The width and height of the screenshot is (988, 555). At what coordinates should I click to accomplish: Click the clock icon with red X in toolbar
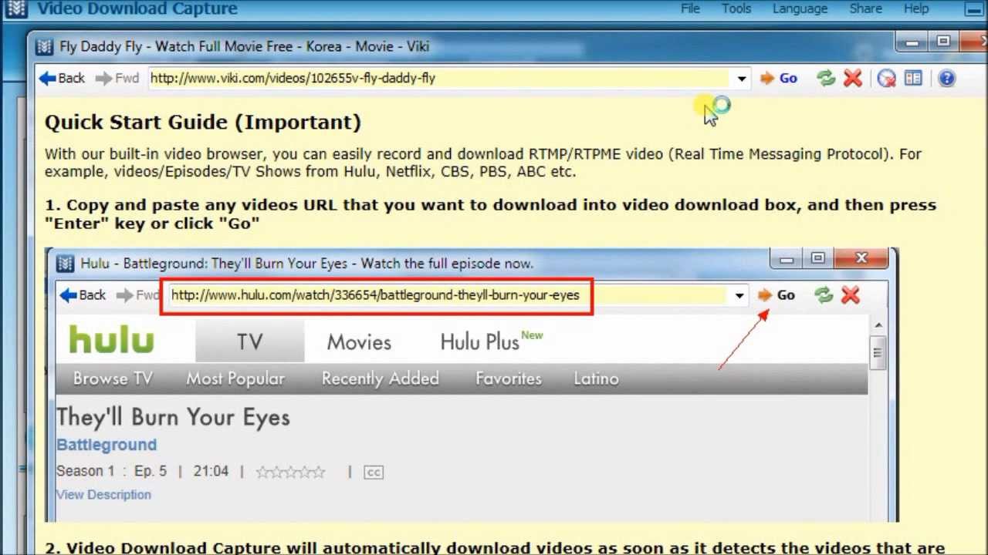pyautogui.click(x=886, y=79)
